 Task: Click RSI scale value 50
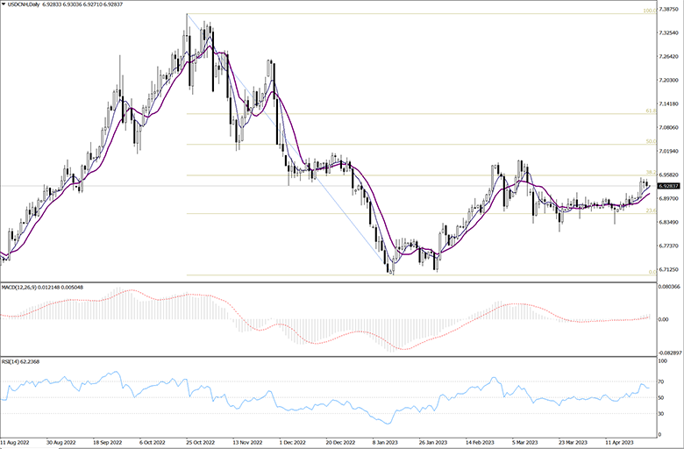661,397
